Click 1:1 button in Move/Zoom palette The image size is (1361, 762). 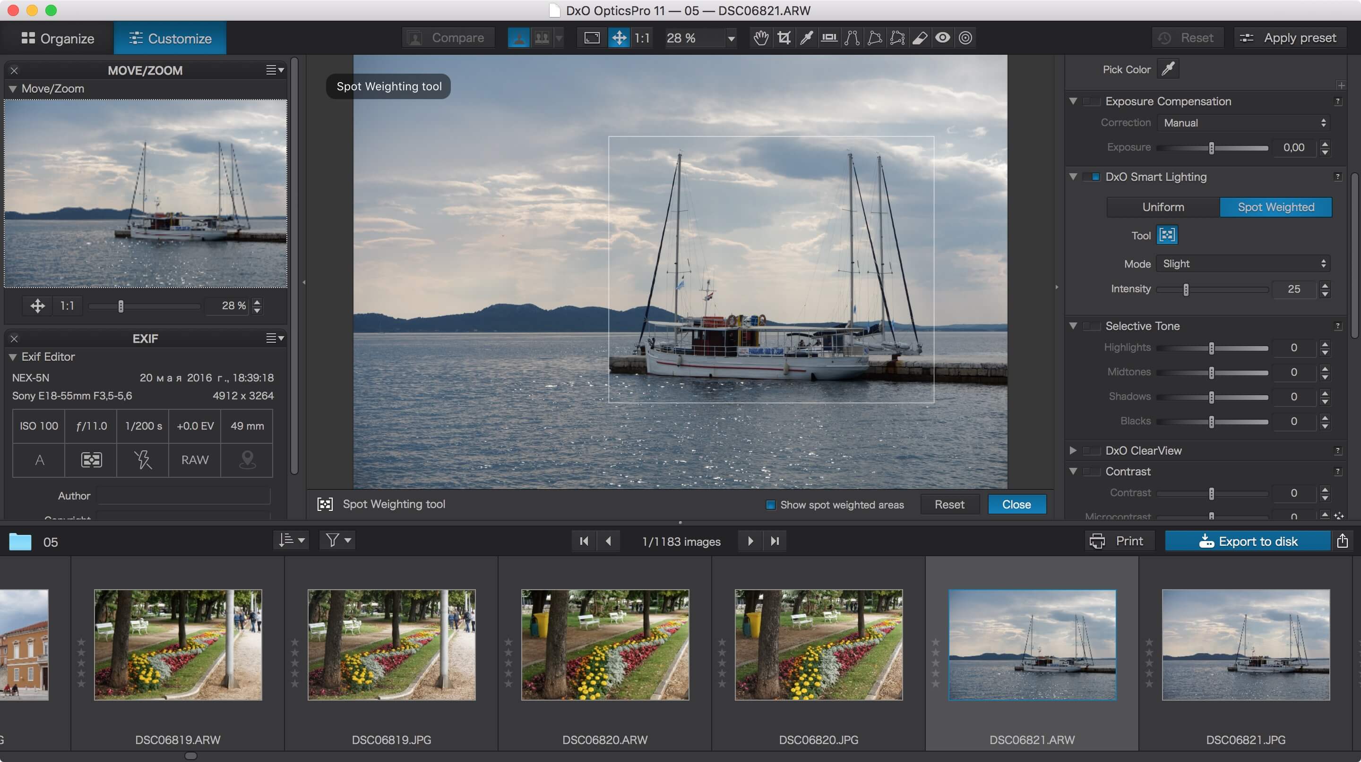pyautogui.click(x=67, y=305)
